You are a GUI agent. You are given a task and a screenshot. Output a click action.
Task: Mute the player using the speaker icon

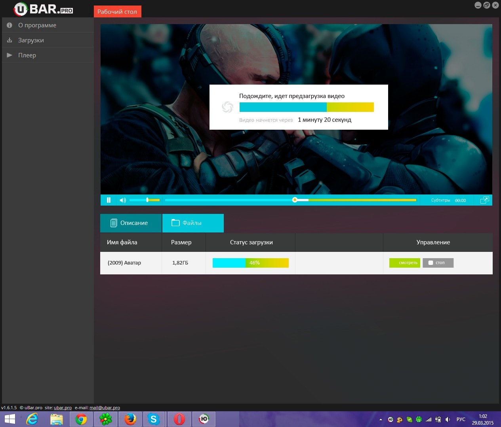coord(123,200)
